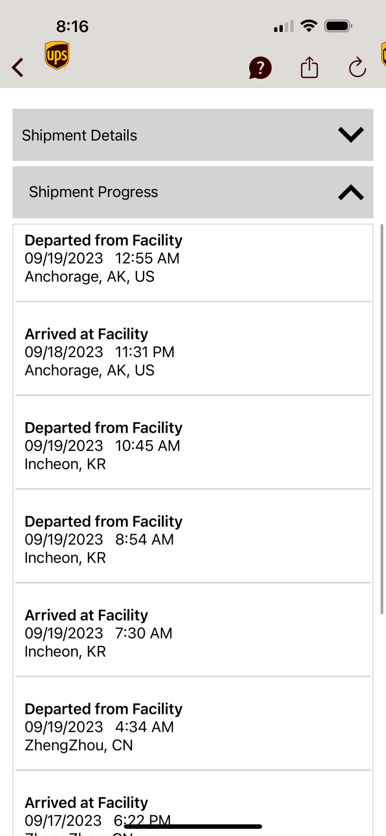Tap the home indicator bar at bottom
Image resolution: width=386 pixels, height=836 pixels.
click(193, 826)
